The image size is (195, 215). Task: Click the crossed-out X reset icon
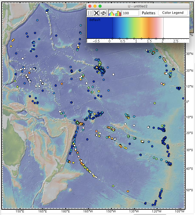coord(97,13)
